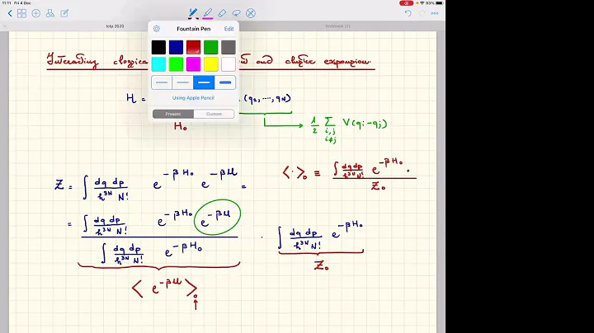594x333 pixels.
Task: Tap the Wi-Fi status icon
Action: [422, 3]
